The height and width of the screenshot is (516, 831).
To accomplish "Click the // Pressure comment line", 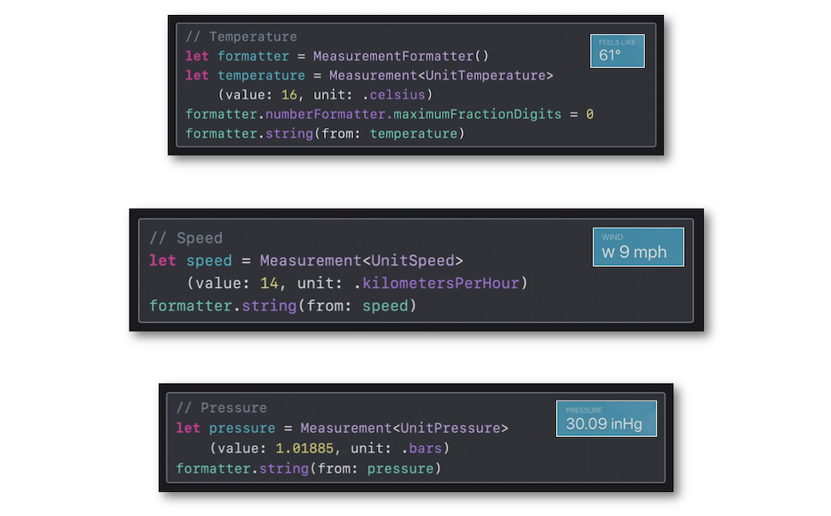I will (x=222, y=407).
